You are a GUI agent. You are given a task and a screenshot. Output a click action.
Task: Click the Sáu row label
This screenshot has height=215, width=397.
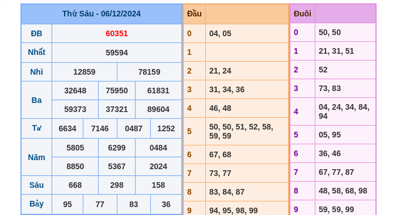tap(36, 185)
